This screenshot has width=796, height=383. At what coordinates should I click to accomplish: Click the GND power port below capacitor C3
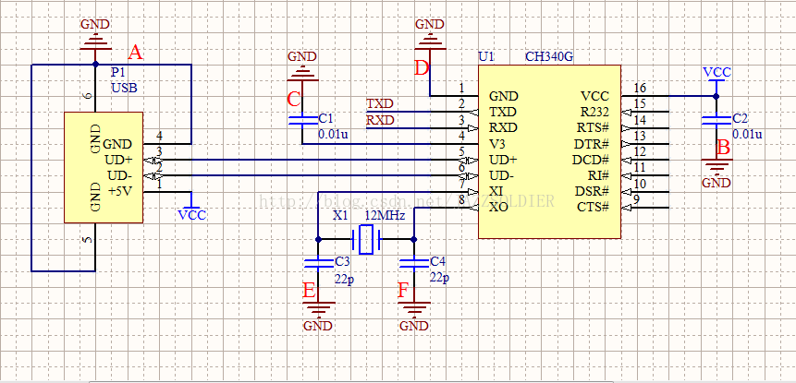click(318, 317)
